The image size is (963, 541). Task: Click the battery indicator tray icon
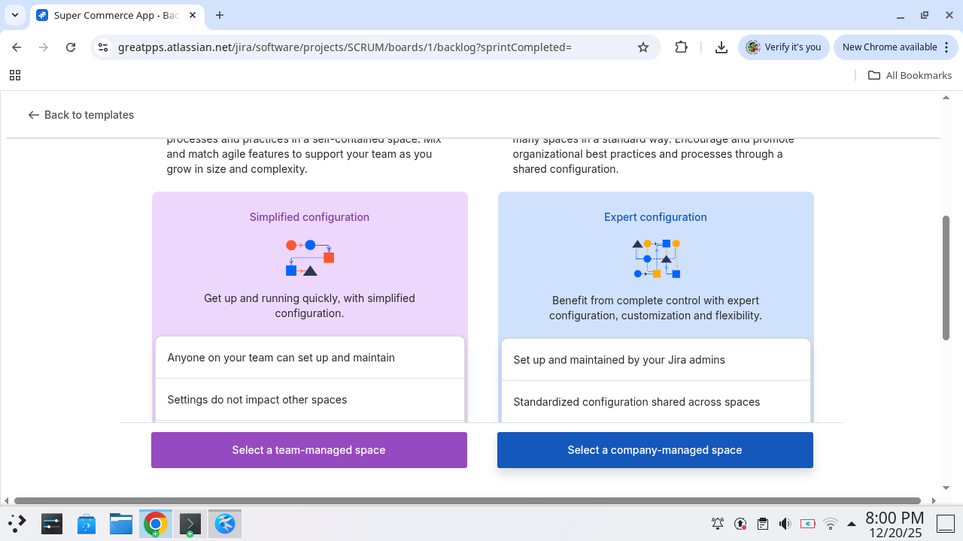pyautogui.click(x=808, y=524)
